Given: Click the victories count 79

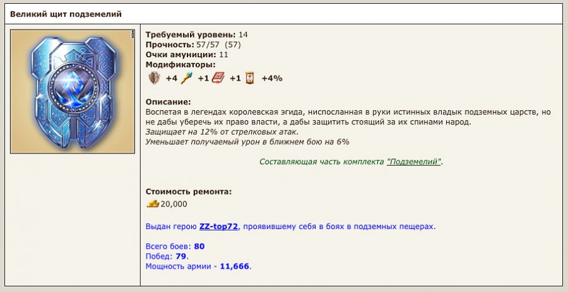Looking at the screenshot, I should point(180,257).
